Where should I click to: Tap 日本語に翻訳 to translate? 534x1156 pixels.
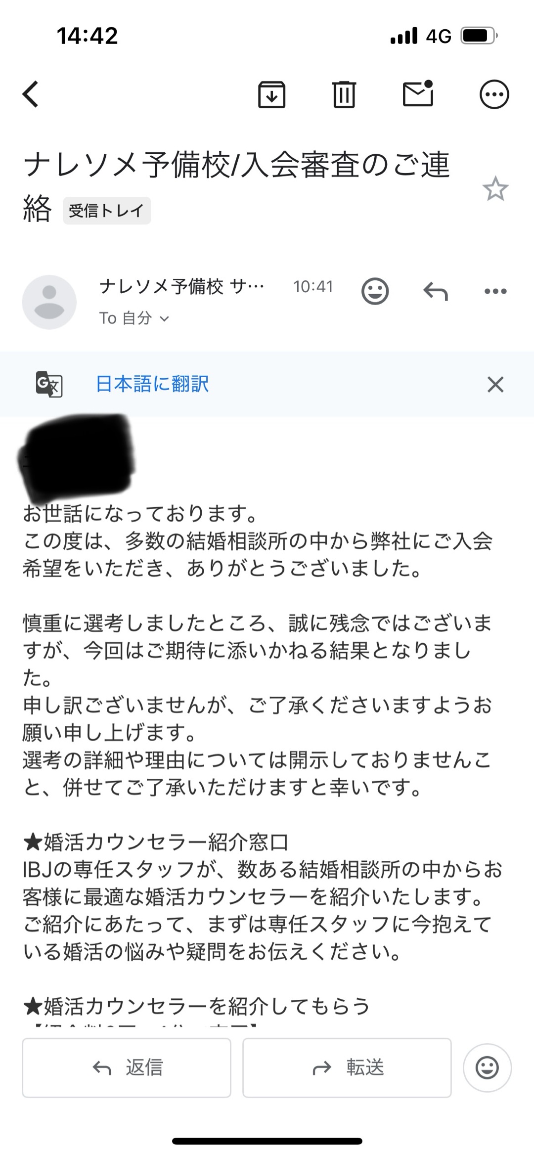click(x=152, y=384)
